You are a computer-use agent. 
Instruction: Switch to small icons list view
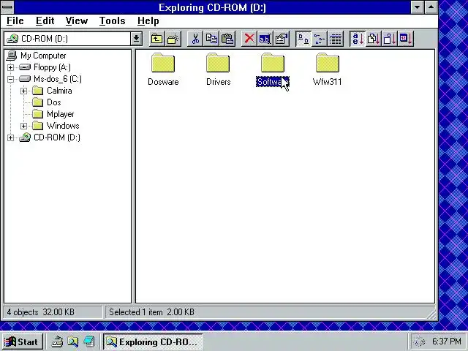(x=320, y=39)
